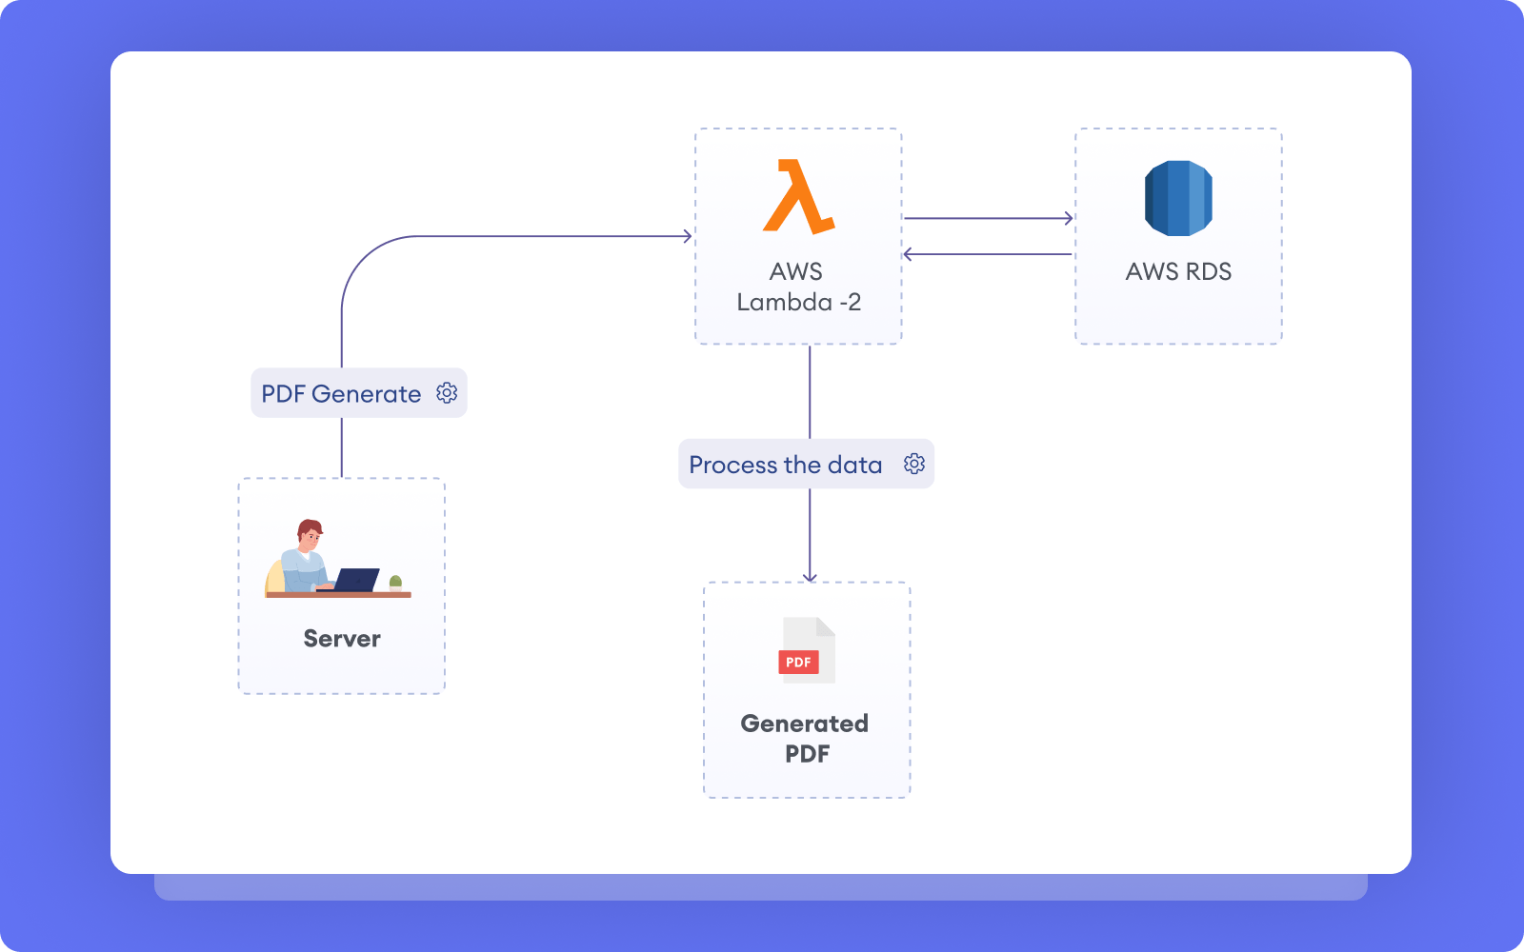
Task: Click the AWS Lambda -2 text
Action: tap(798, 287)
